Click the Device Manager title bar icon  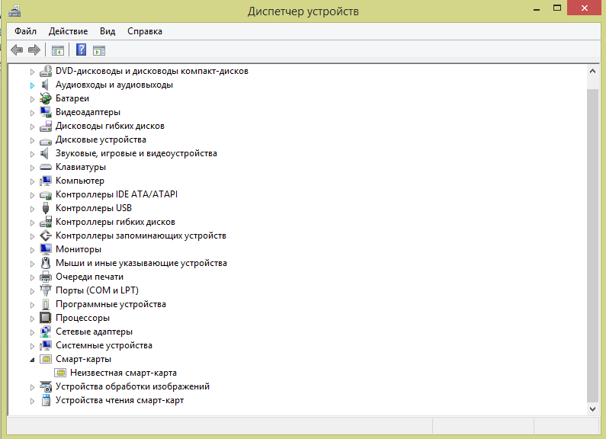[x=14, y=11]
